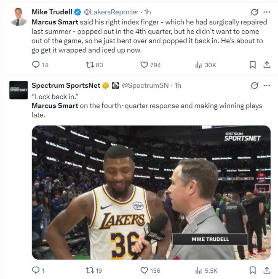Repost Mike Trudell's finger injury tweet
The height and width of the screenshot is (279, 278).
pos(89,65)
